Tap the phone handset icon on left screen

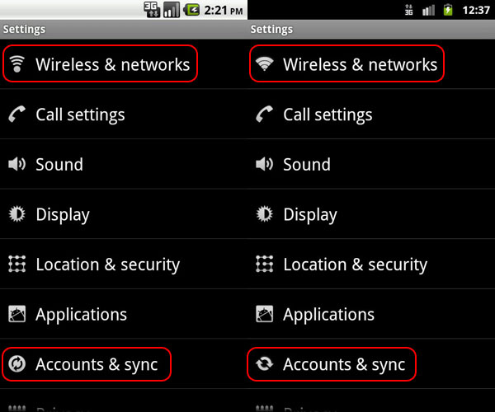17,115
